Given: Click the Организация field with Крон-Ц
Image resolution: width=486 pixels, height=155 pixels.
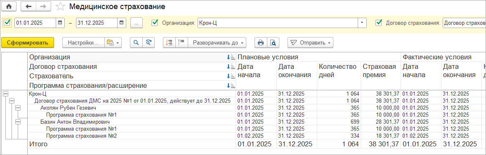Looking at the screenshot, I should pos(278,23).
